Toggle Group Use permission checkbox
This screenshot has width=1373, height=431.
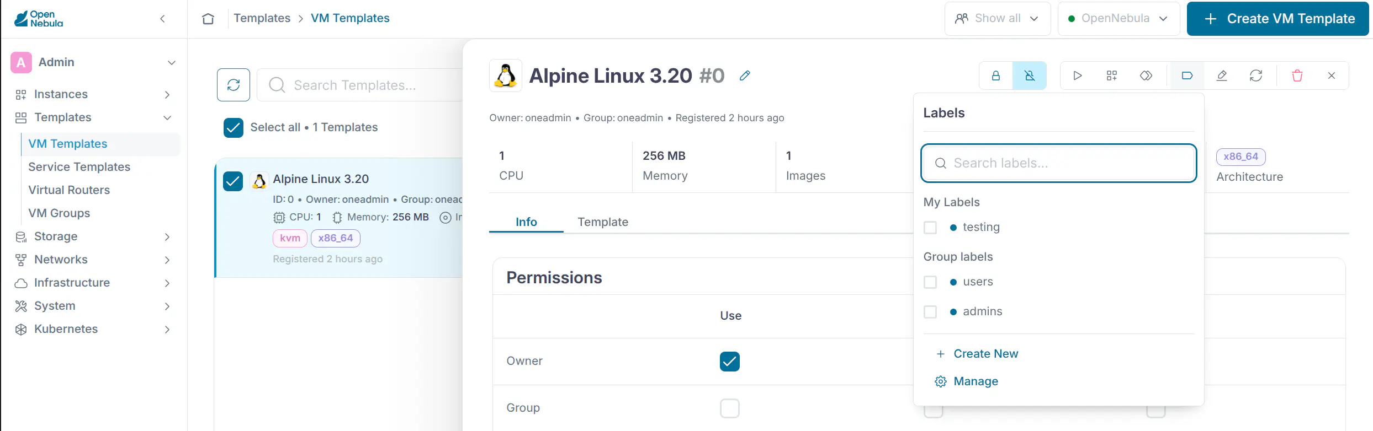(x=730, y=408)
